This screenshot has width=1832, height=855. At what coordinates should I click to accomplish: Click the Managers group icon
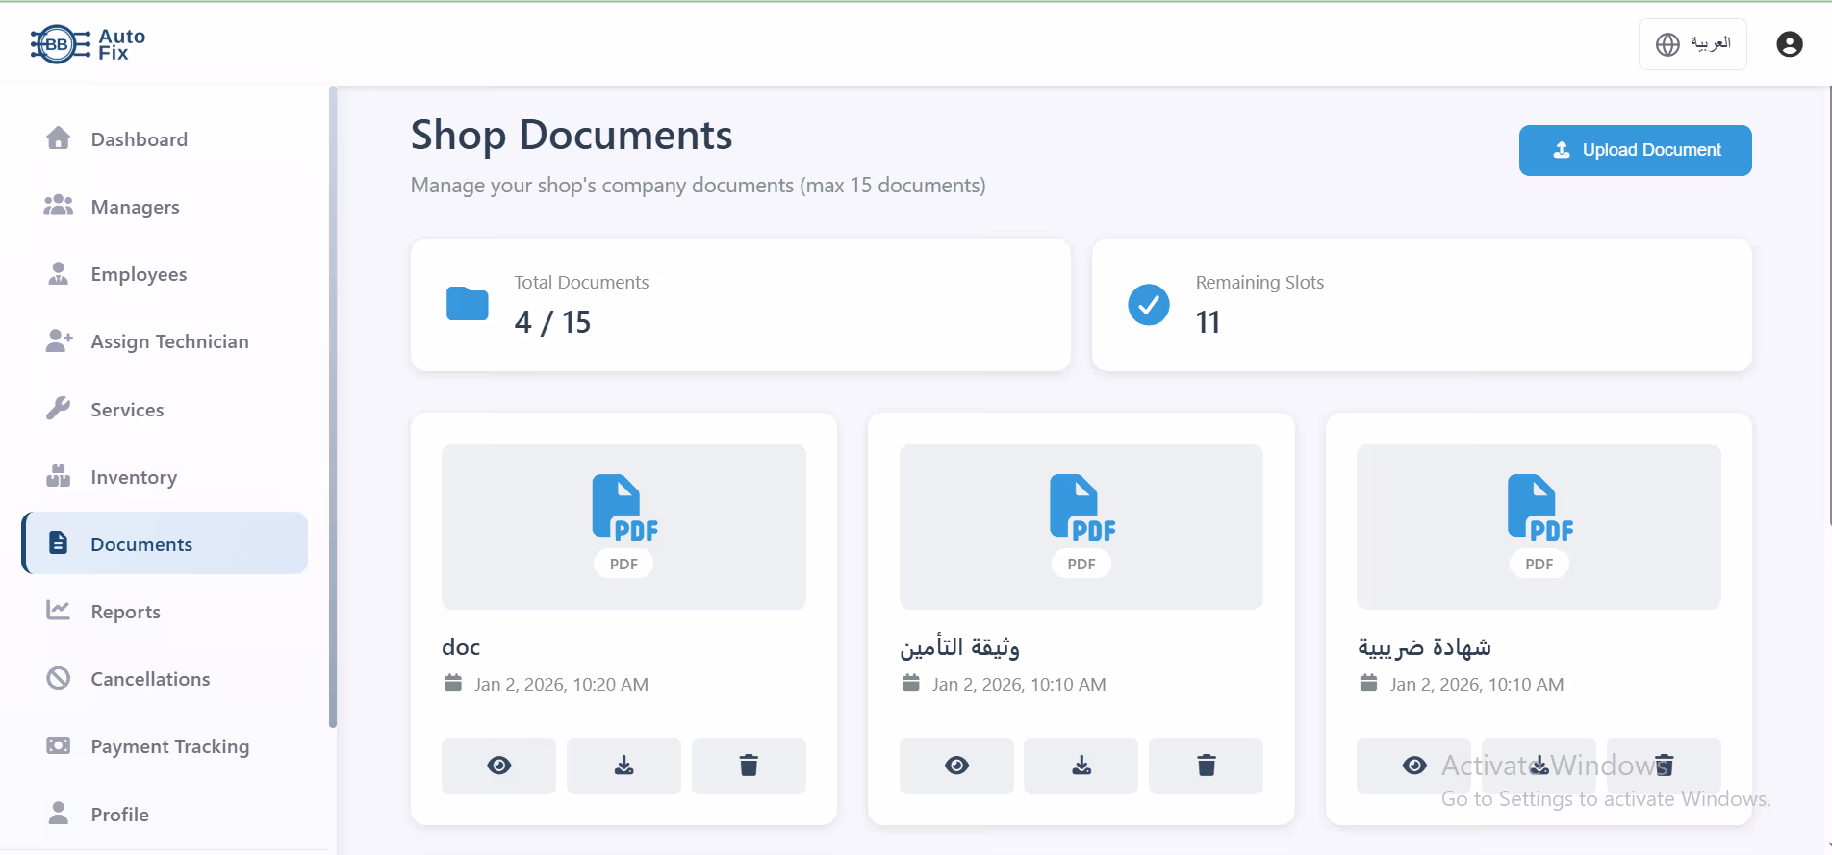pos(59,206)
